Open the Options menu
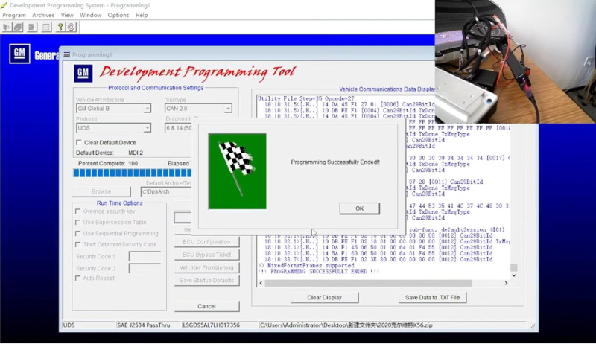 coord(118,15)
